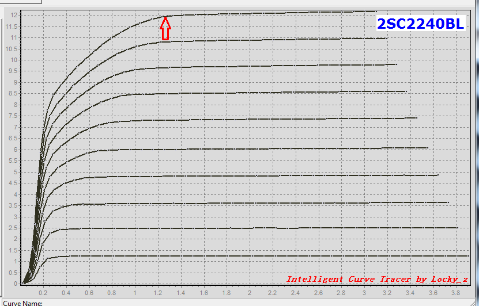Image resolution: width=479 pixels, height=306 pixels.
Task: Click the 3.6 label on horizontal axis
Action: click(433, 293)
